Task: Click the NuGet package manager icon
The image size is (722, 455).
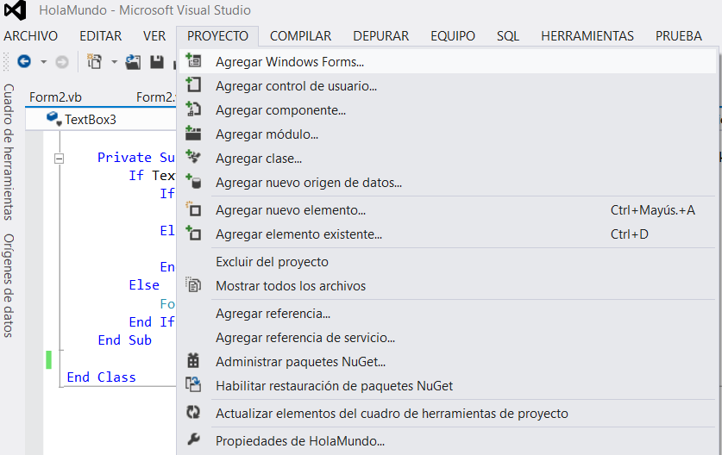Action: coord(194,362)
